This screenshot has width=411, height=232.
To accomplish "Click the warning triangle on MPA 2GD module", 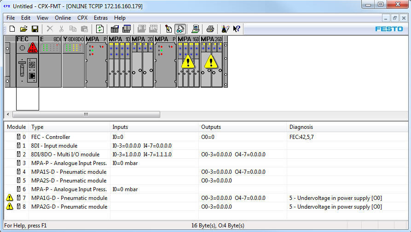I will click(x=211, y=61).
